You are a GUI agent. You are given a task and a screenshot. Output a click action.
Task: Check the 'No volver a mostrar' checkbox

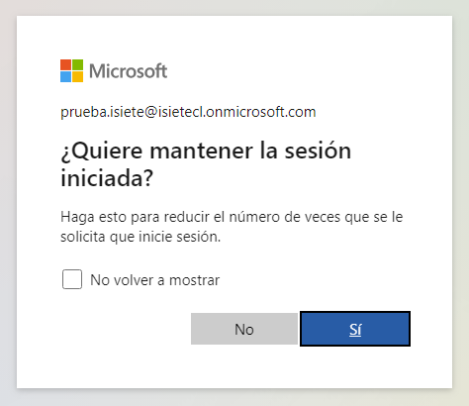point(72,279)
